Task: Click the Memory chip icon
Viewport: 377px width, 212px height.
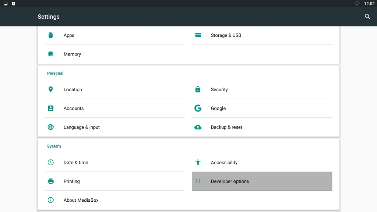Action: tap(51, 54)
